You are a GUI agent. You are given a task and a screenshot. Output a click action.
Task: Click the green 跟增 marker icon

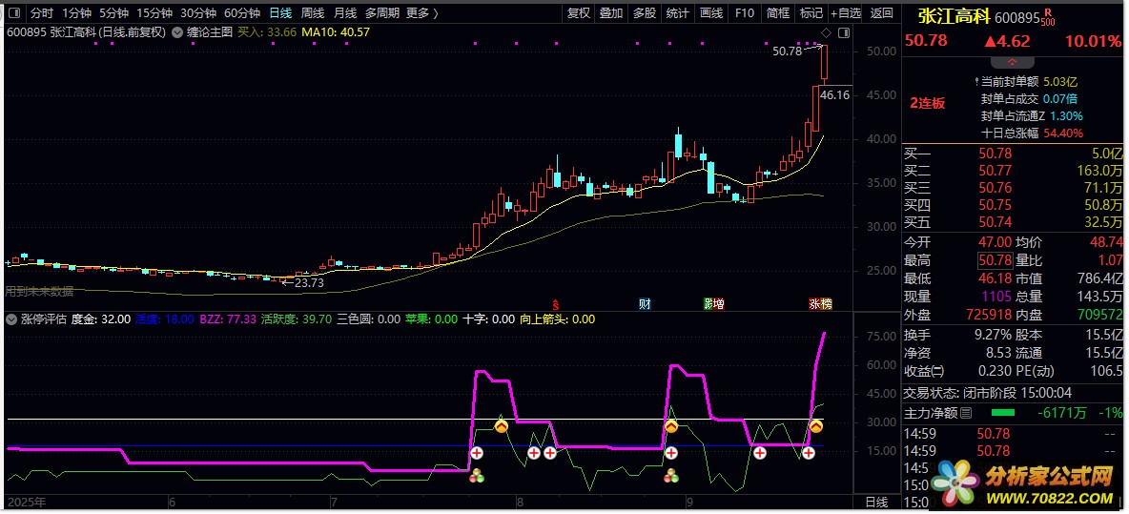(713, 304)
